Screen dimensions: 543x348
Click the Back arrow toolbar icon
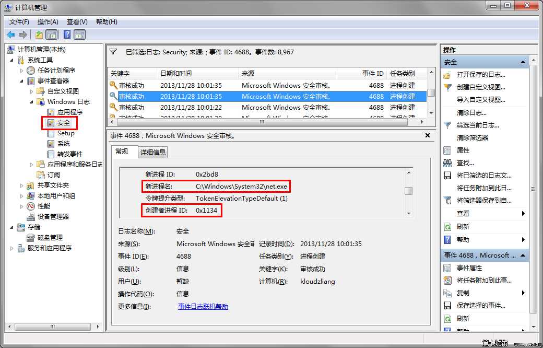click(x=11, y=34)
